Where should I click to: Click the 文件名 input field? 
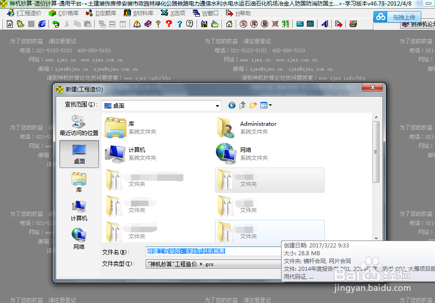(x=214, y=251)
